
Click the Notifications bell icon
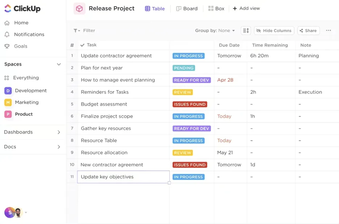pos(7,34)
